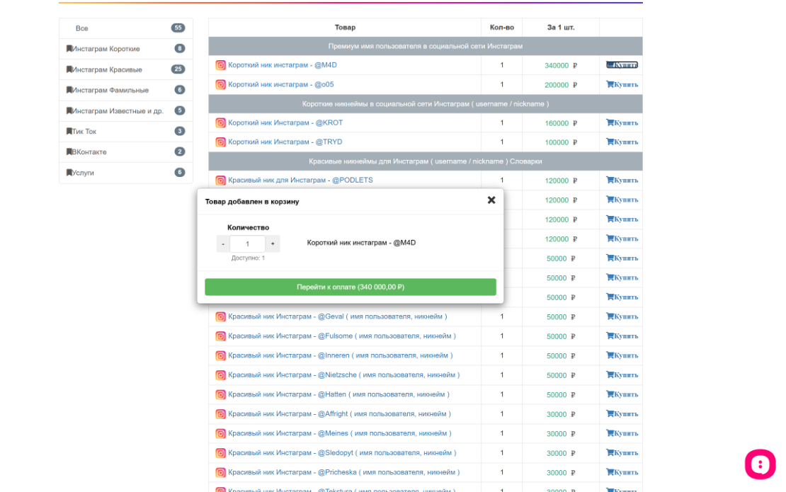Click Instagram icon beside @Meines listing

pos(220,433)
